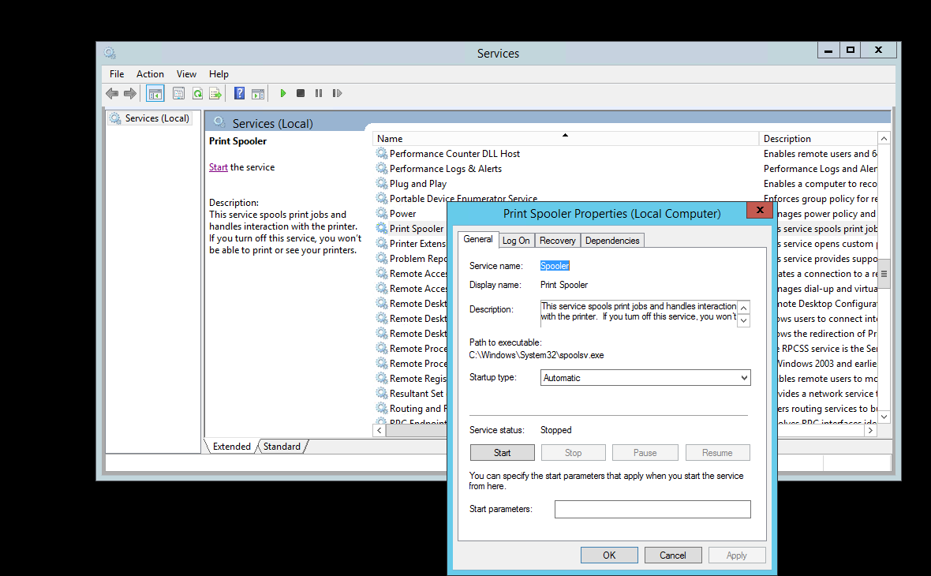Open the Startup type dropdown
The width and height of the screenshot is (931, 576).
point(645,378)
